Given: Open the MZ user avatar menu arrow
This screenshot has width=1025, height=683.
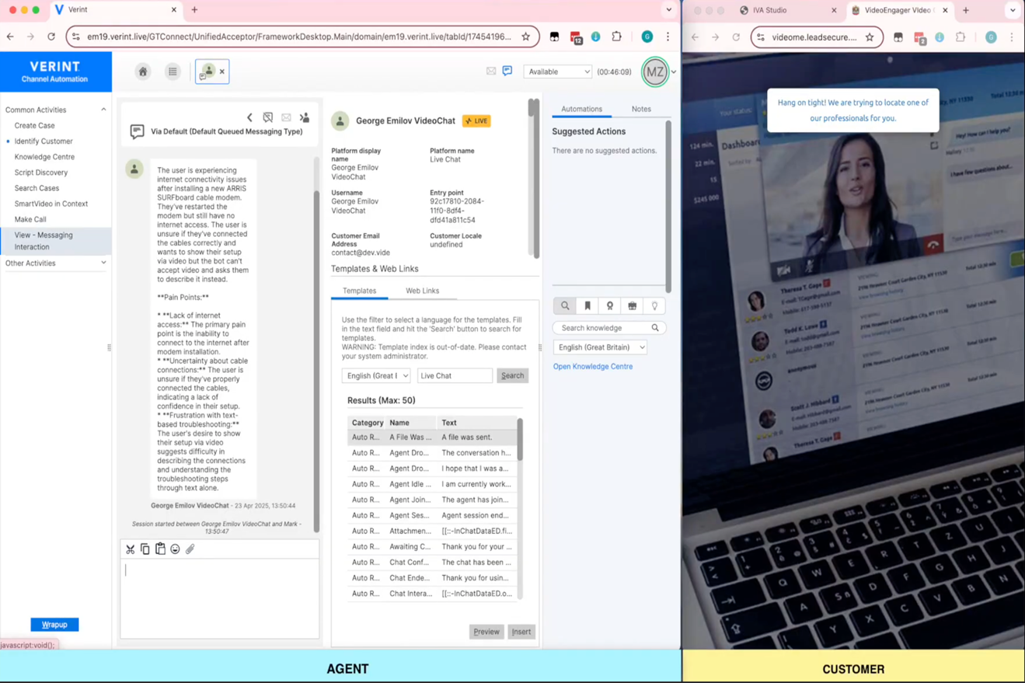Looking at the screenshot, I should [x=674, y=72].
